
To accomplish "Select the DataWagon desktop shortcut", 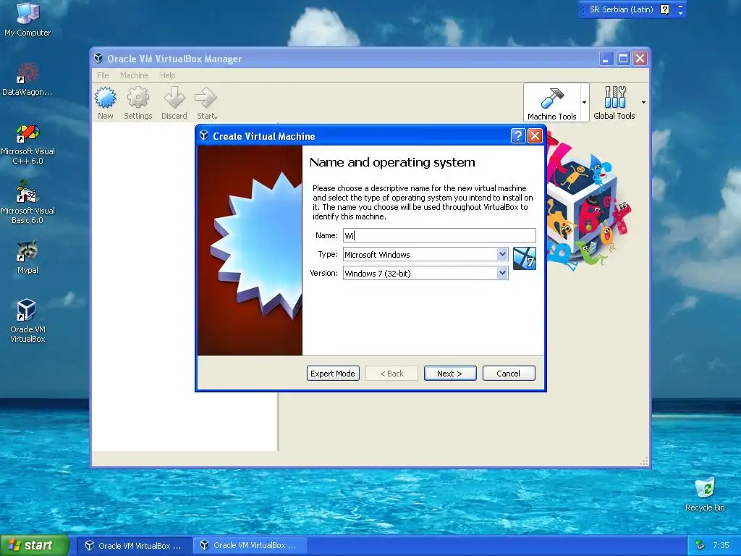I will point(27,80).
